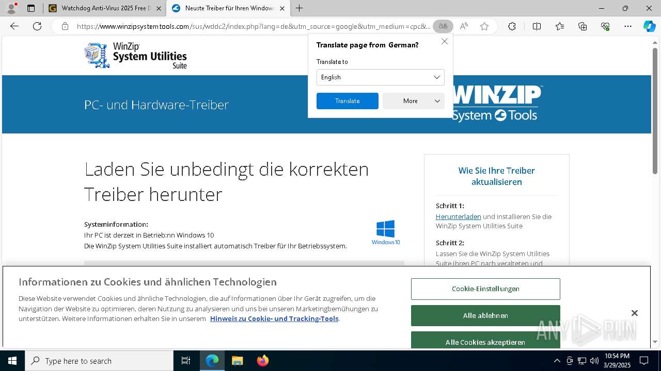The height and width of the screenshot is (371, 661).
Task: Add this page to favorites star
Action: coord(484,26)
